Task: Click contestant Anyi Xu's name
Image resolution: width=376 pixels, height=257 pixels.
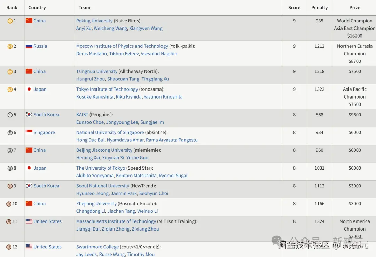Action: [x=84, y=28]
